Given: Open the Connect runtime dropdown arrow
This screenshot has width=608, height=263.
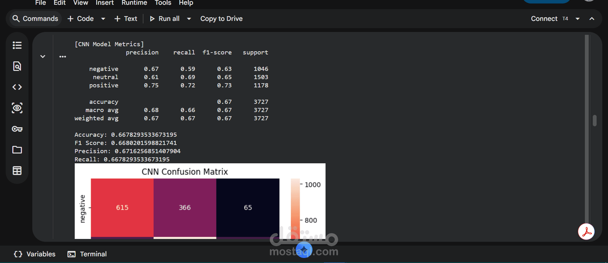Looking at the screenshot, I should pyautogui.click(x=578, y=19).
